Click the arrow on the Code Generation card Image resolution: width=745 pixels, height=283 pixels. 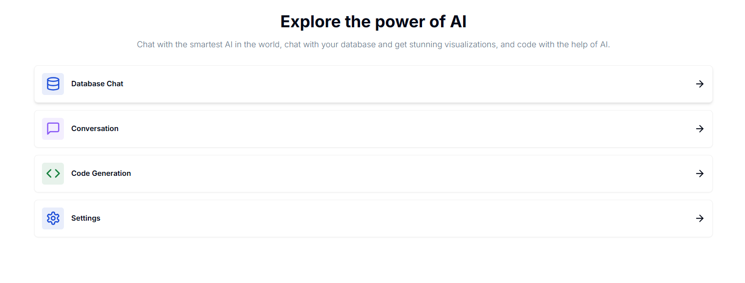pyautogui.click(x=700, y=173)
